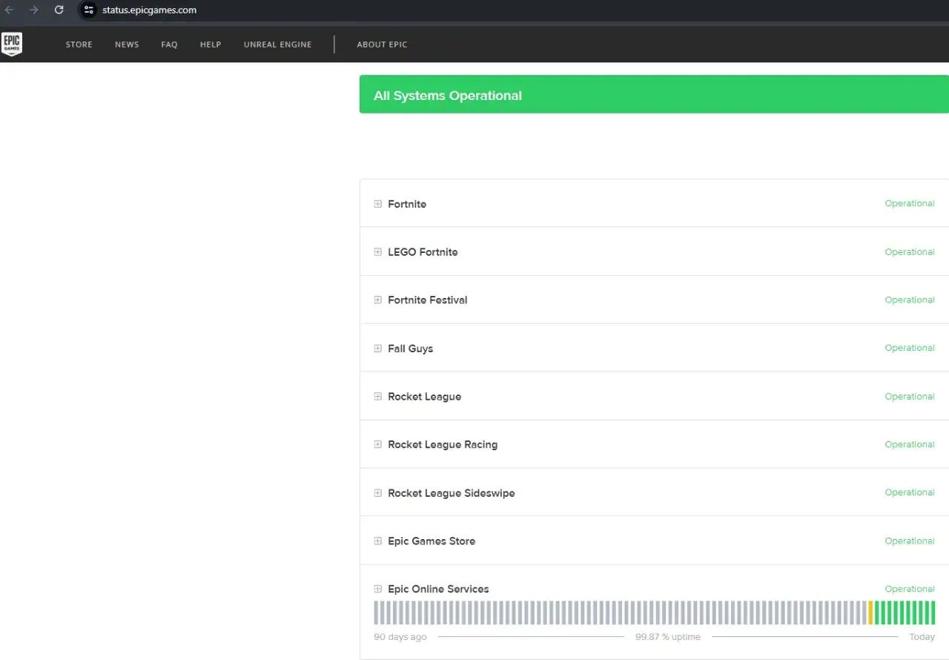Click the first gray bar in uptime chart
This screenshot has height=660, width=949.
pyautogui.click(x=376, y=613)
